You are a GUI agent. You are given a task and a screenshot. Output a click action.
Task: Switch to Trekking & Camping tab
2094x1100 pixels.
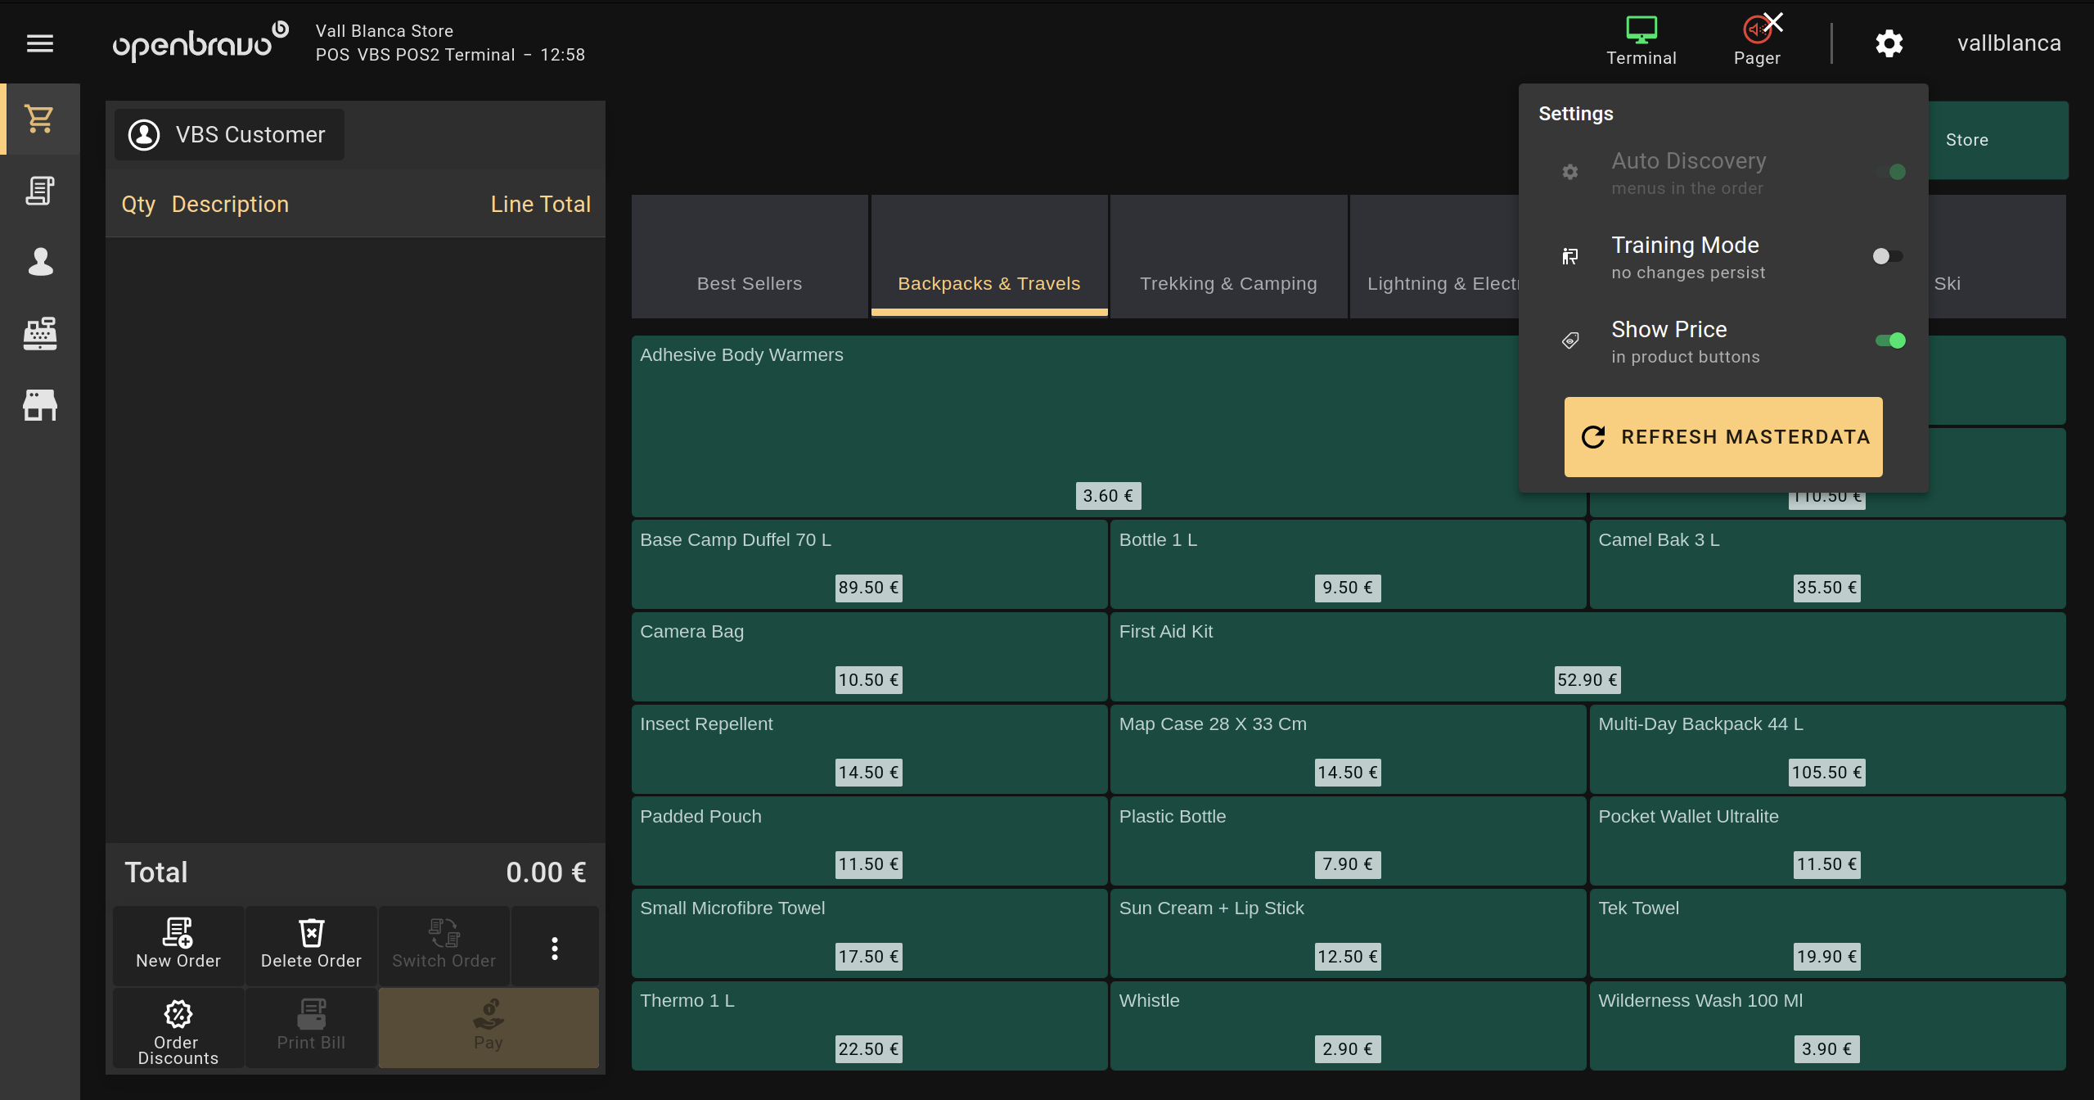[x=1227, y=283]
